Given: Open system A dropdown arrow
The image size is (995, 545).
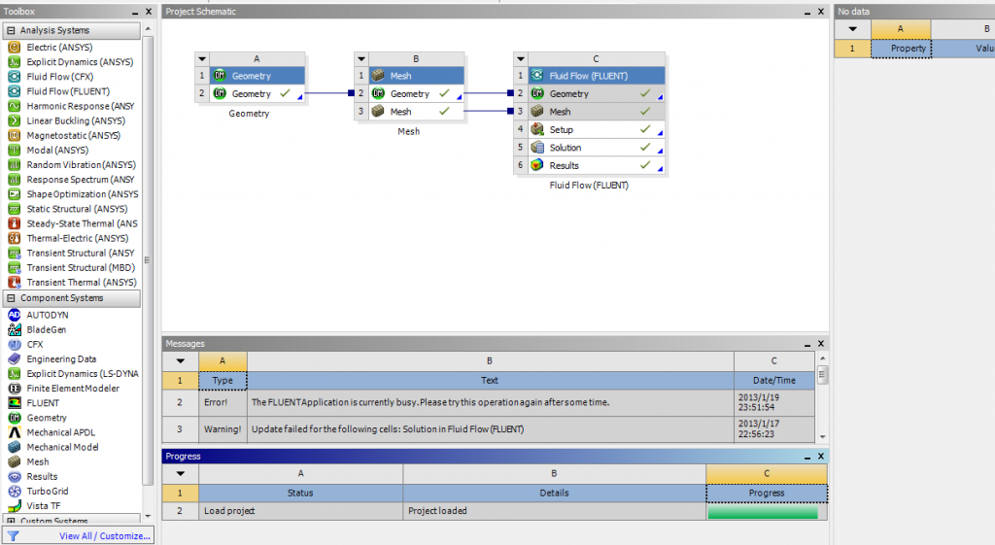Looking at the screenshot, I should [202, 59].
